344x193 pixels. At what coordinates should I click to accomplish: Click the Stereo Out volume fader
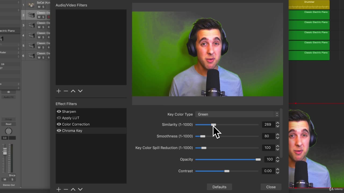pos(5,151)
